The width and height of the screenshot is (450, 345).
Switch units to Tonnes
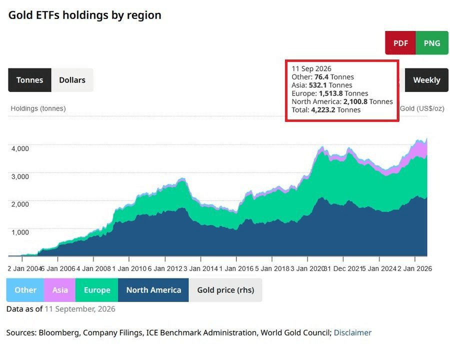pyautogui.click(x=29, y=80)
